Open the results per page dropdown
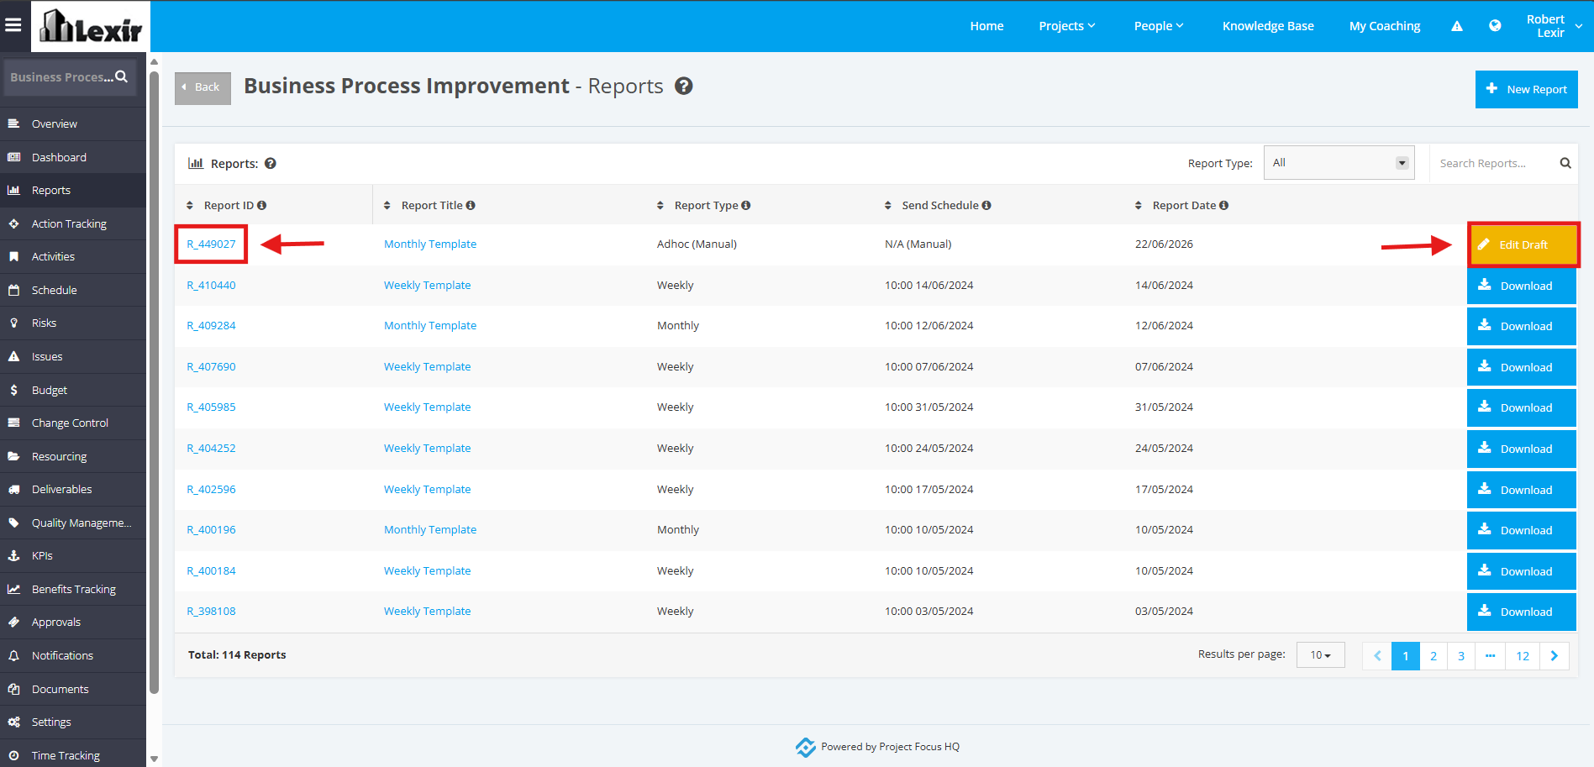Image resolution: width=1594 pixels, height=767 pixels. click(x=1321, y=655)
